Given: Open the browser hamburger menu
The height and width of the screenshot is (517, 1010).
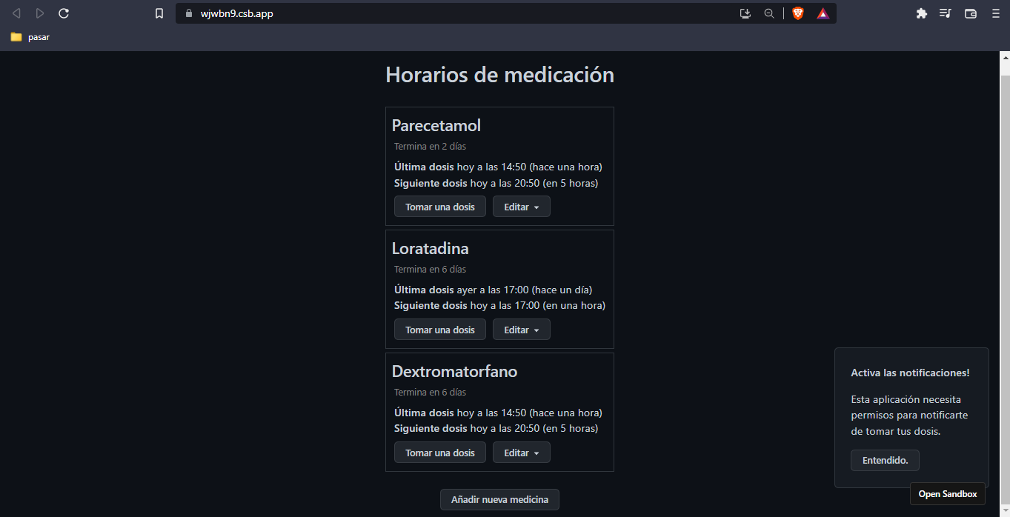Looking at the screenshot, I should [995, 13].
